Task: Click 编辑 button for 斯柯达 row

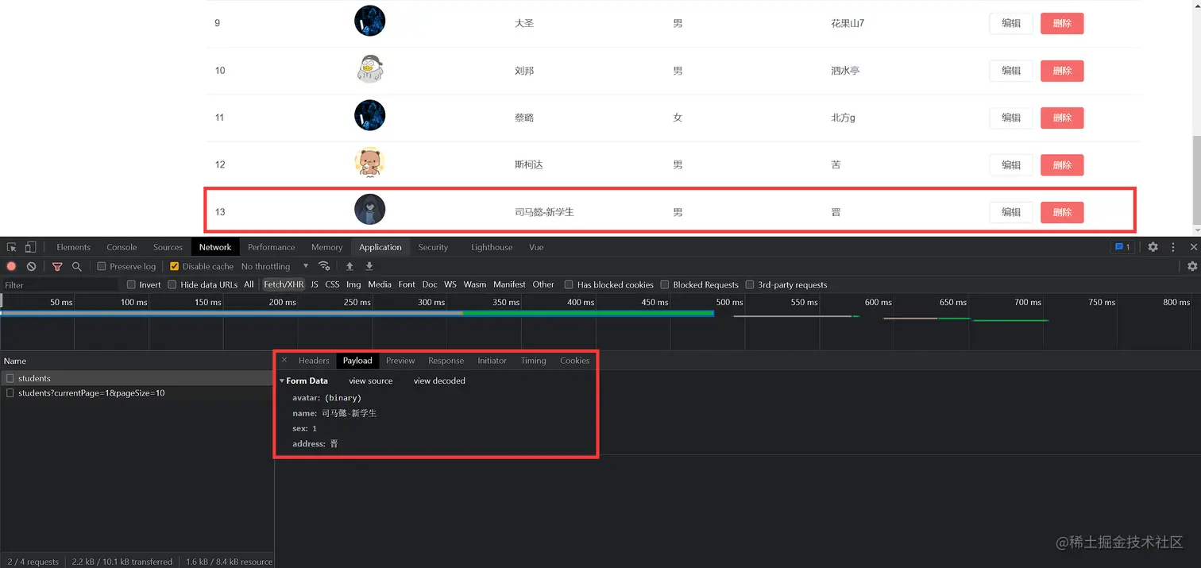Action: [x=1011, y=165]
